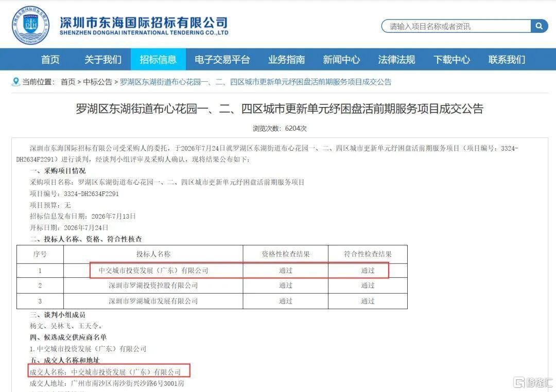Click the section heading 三、谈判小组成员
556x392 pixels.
click(x=58, y=315)
